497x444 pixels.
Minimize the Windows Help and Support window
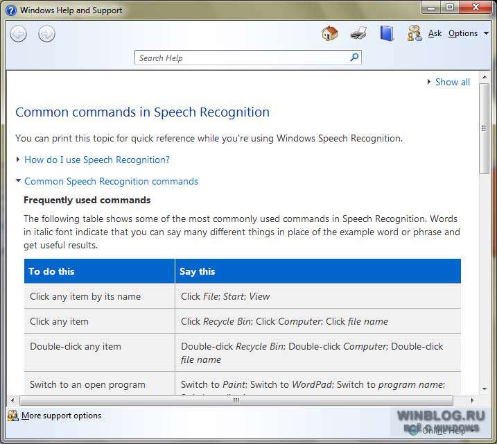[x=431, y=8]
